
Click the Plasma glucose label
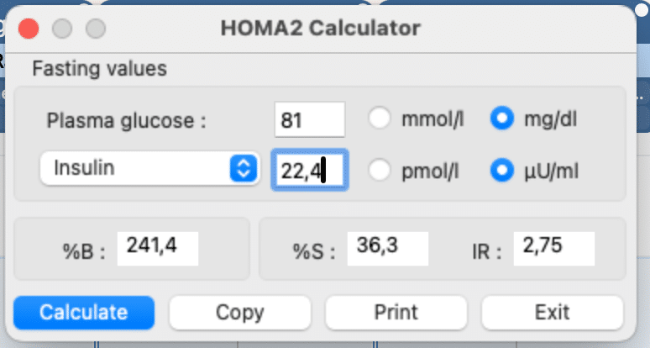coord(126,120)
